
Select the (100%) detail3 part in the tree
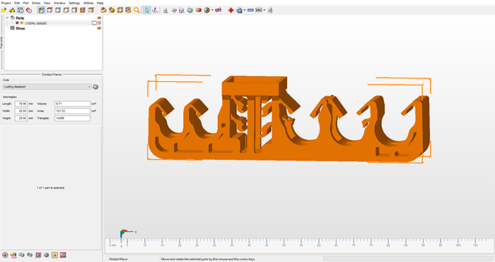[x=36, y=23]
